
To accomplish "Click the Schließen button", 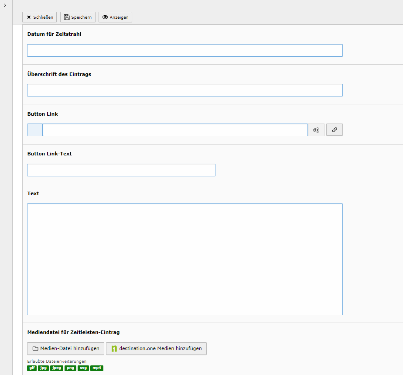I will (x=40, y=17).
